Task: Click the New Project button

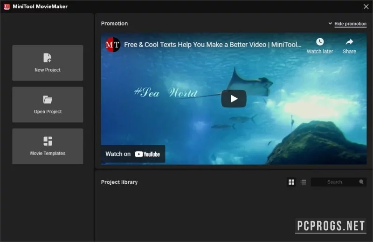Action: (x=48, y=63)
